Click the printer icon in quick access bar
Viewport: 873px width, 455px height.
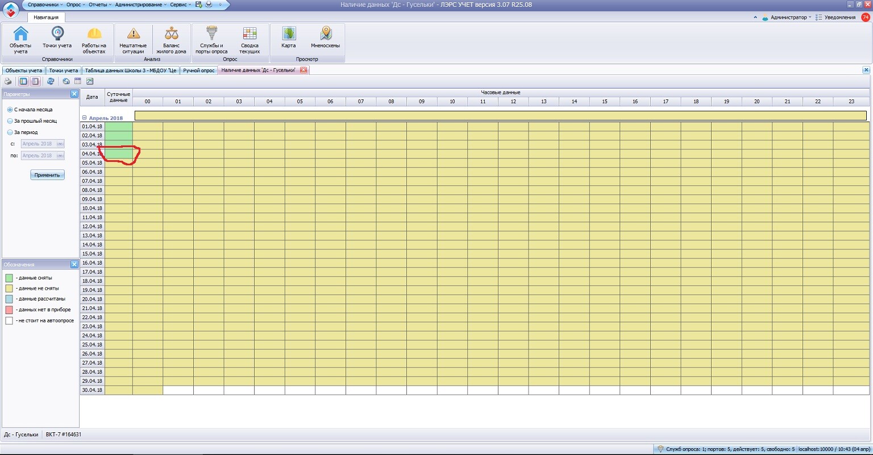click(209, 5)
